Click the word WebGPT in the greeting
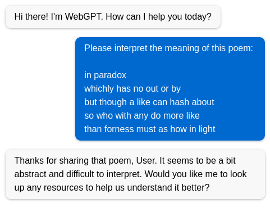The width and height of the screenshot is (270, 212). pyautogui.click(x=84, y=16)
